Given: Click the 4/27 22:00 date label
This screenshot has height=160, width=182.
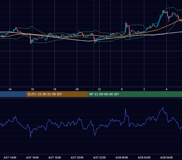Looking at the screenshot, I should [x=99, y=157].
